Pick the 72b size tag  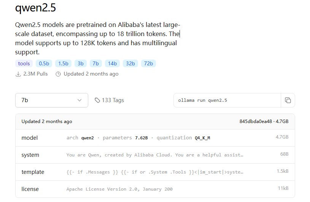(148, 63)
